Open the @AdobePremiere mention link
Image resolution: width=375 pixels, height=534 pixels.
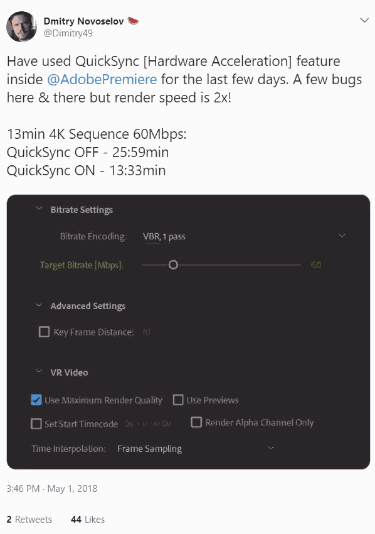[x=102, y=79]
